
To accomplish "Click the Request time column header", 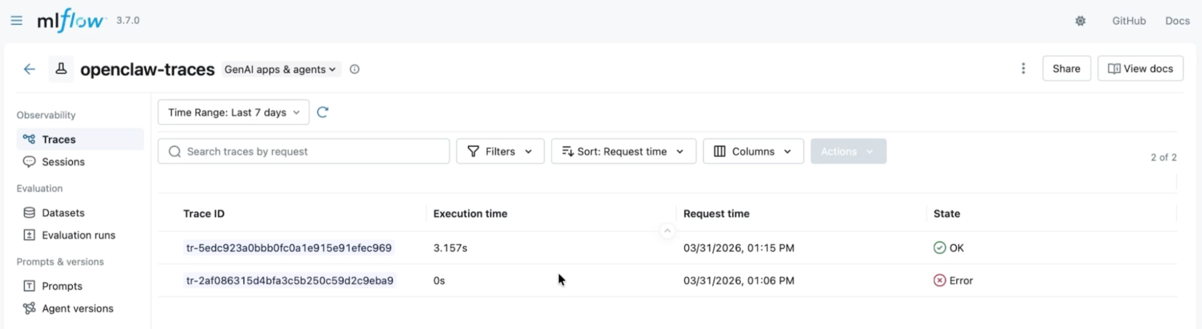I will 716,214.
